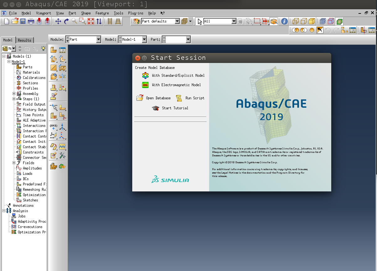Switch to the Results tab
The image size is (377, 271).
tap(24, 40)
